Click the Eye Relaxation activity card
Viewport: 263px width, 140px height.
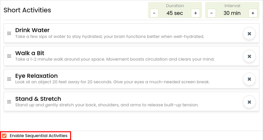[x=131, y=79]
